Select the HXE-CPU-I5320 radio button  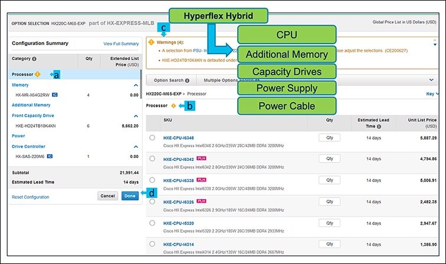click(152, 223)
